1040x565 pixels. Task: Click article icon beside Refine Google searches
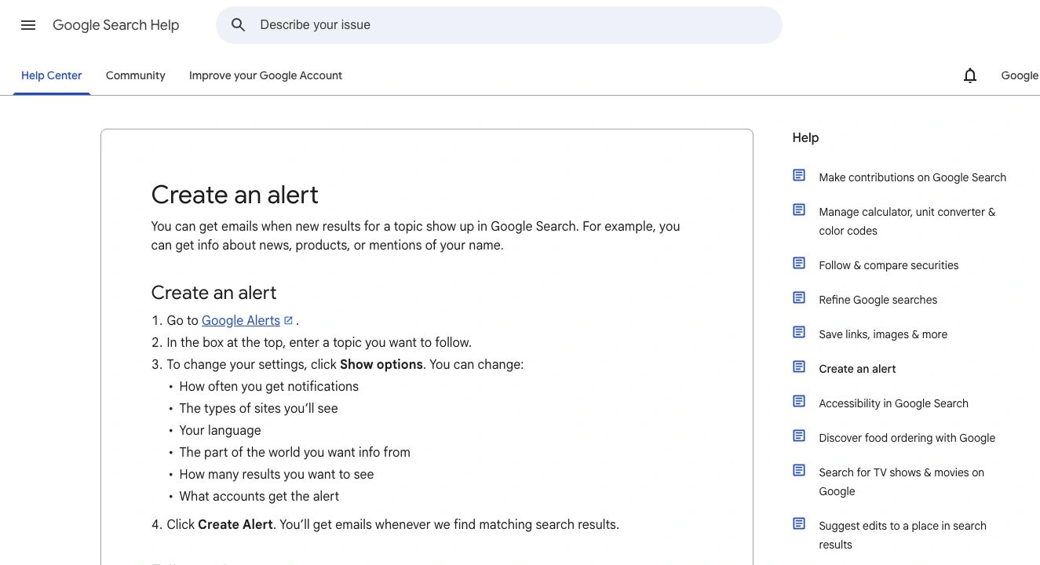point(799,298)
